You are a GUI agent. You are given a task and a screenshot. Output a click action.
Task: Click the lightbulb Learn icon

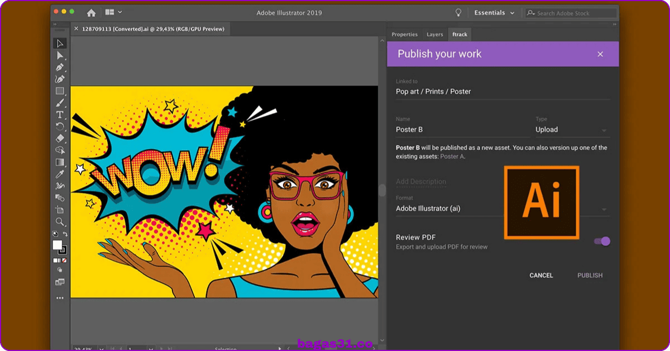click(x=458, y=12)
